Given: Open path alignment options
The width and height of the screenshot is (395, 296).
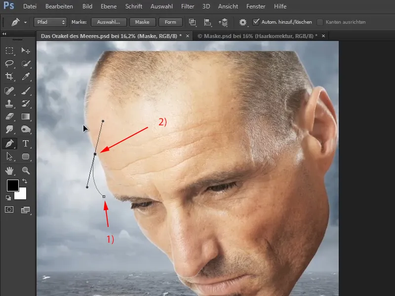Looking at the screenshot, I should pyautogui.click(x=207, y=22).
